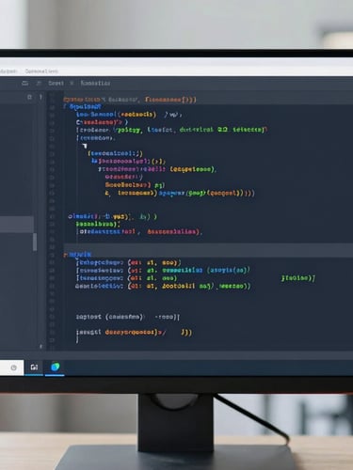Click the leftmost icon in the editor tab bar
Screen dimensions: 353x470
pyautogui.click(x=24, y=83)
